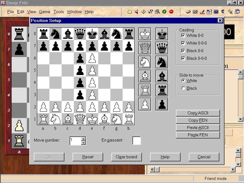Click the black pawn on d6
The height and width of the screenshot is (183, 244).
pos(80,58)
